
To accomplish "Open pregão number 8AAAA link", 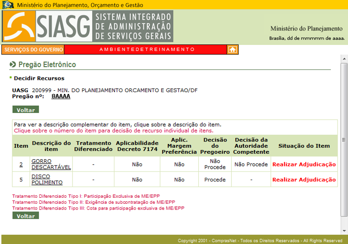I will [x=61, y=96].
